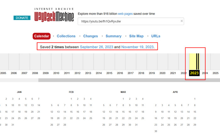Select year 2021 in the timeline
The width and height of the screenshot is (220, 134).
click(173, 73)
